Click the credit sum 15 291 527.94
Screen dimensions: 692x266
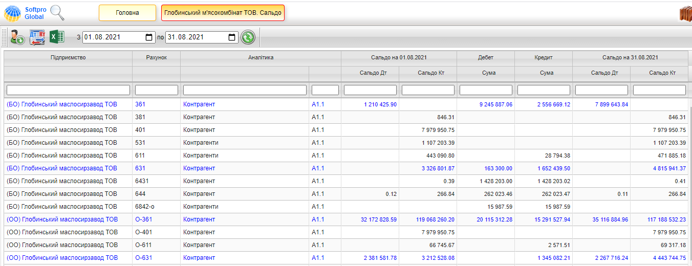click(552, 219)
